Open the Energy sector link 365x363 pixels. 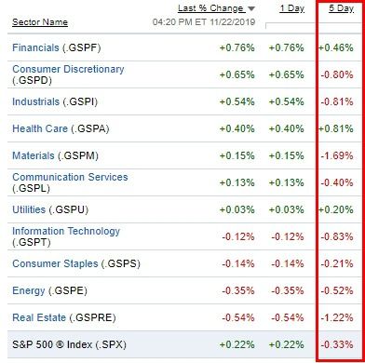coord(29,290)
